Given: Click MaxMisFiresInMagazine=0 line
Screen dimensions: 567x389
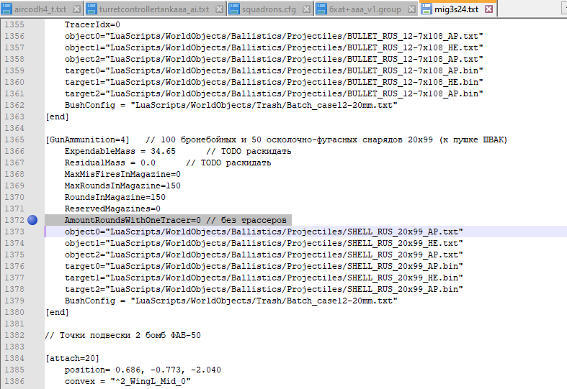Looking at the screenshot, I should pyautogui.click(x=122, y=174).
